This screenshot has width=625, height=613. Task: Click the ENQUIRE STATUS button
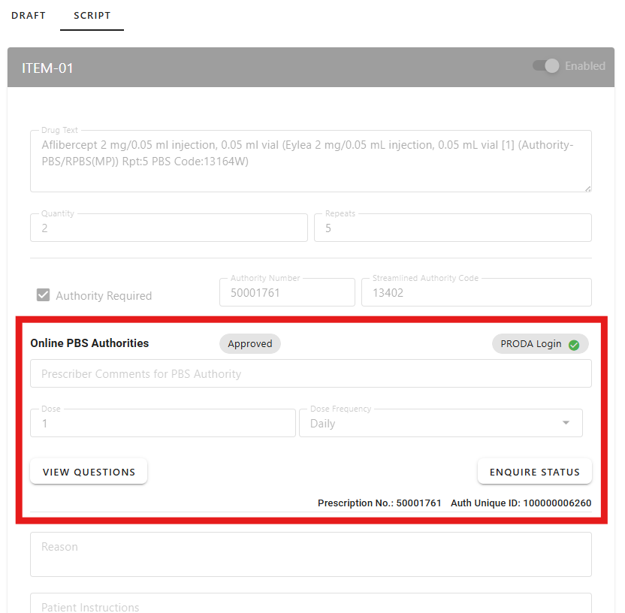tap(534, 472)
